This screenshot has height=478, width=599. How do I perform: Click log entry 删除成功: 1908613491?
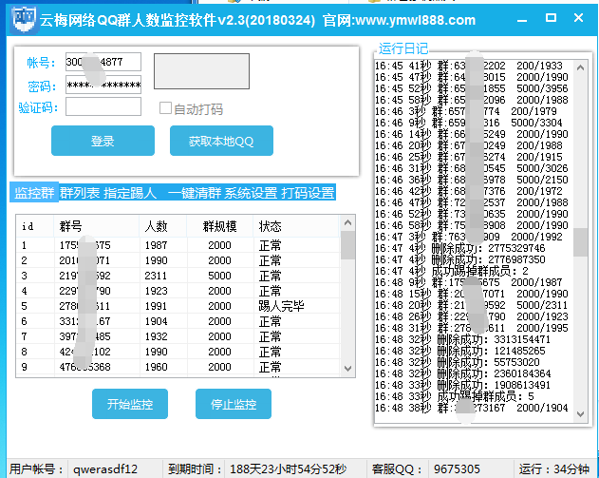click(462, 385)
